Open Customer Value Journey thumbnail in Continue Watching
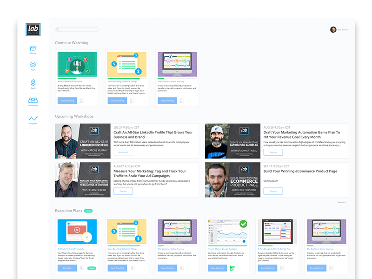The image size is (372, 279). pyautogui.click(x=177, y=64)
